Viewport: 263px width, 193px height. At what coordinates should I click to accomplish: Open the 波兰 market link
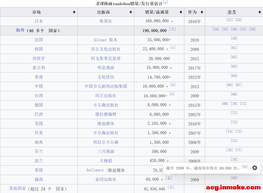pos(39,161)
